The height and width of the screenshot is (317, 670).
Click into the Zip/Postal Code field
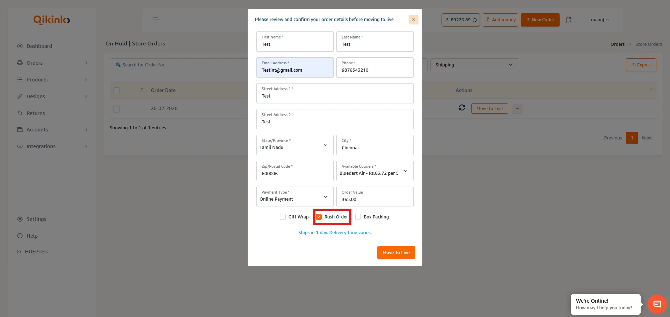[x=295, y=171]
